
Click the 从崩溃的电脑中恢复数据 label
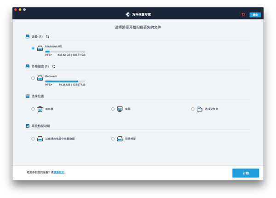[x=60, y=139]
